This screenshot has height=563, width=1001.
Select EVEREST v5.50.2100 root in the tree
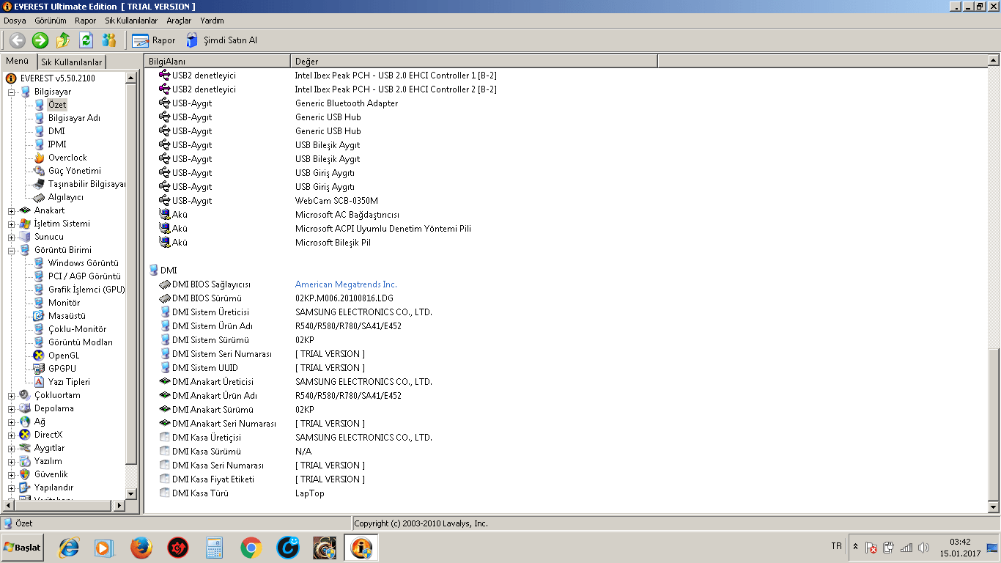tap(57, 78)
